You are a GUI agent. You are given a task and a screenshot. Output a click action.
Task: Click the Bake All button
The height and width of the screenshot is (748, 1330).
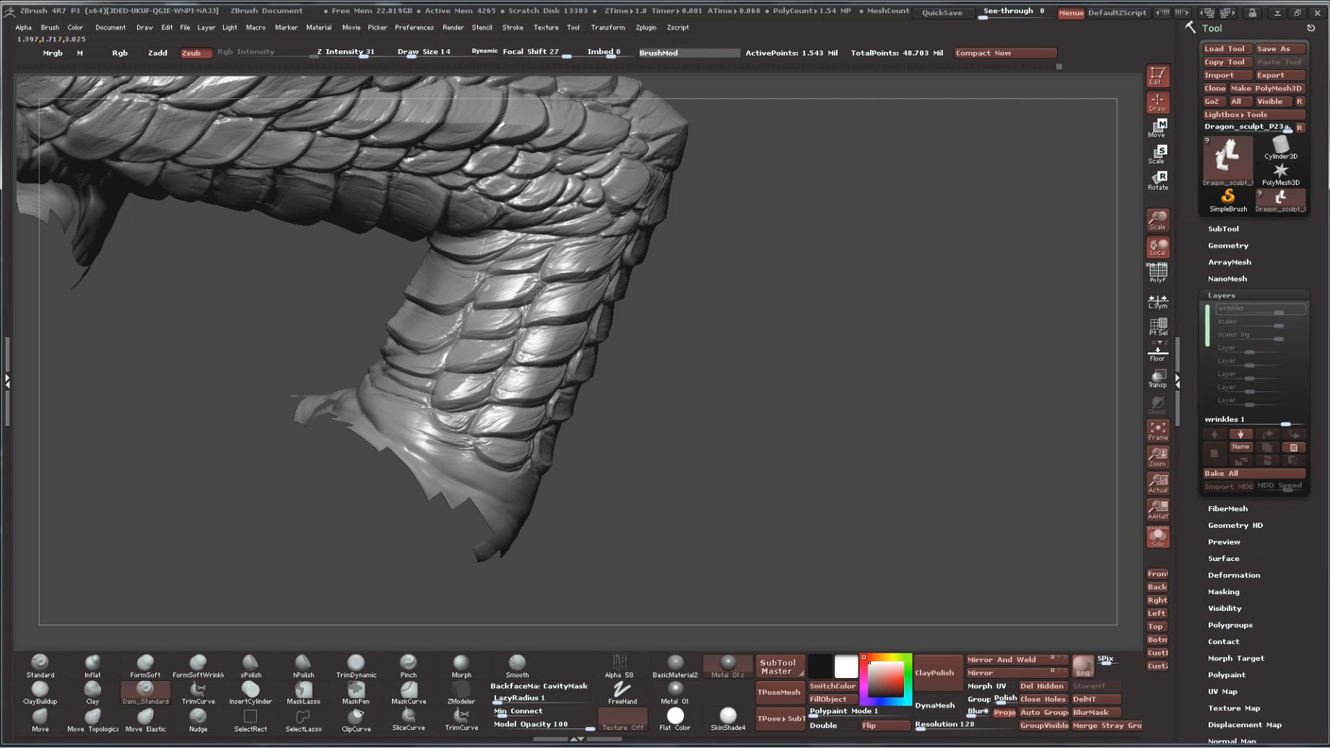1253,474
